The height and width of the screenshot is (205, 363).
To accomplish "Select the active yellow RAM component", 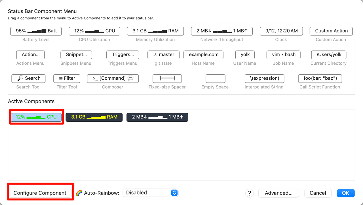I will pyautogui.click(x=94, y=117).
